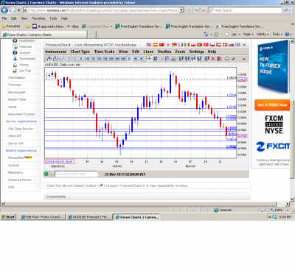Click the first chart toolbar icon
This screenshot has height=273, width=295.
point(49,59)
